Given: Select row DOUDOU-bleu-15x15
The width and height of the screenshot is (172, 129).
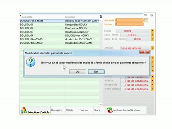Looking at the screenshot, I should [59, 39].
